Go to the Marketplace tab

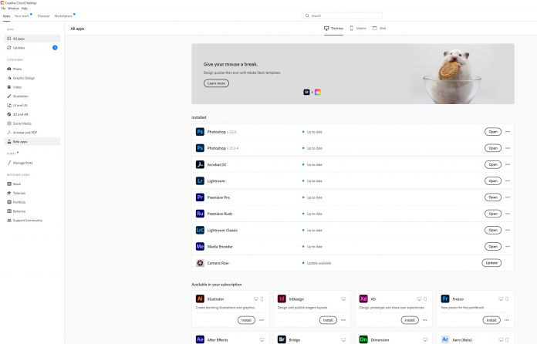click(63, 16)
